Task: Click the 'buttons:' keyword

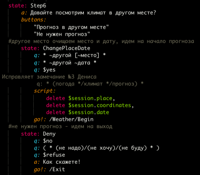Action: pos(34,20)
